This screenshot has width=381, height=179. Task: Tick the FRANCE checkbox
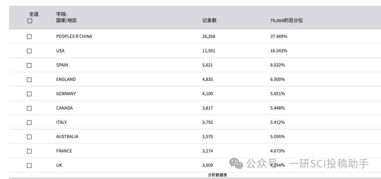coord(29,151)
